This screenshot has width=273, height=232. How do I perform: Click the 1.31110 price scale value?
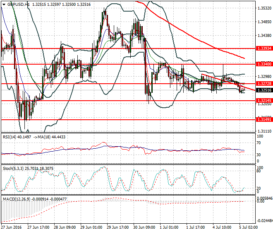264,131
